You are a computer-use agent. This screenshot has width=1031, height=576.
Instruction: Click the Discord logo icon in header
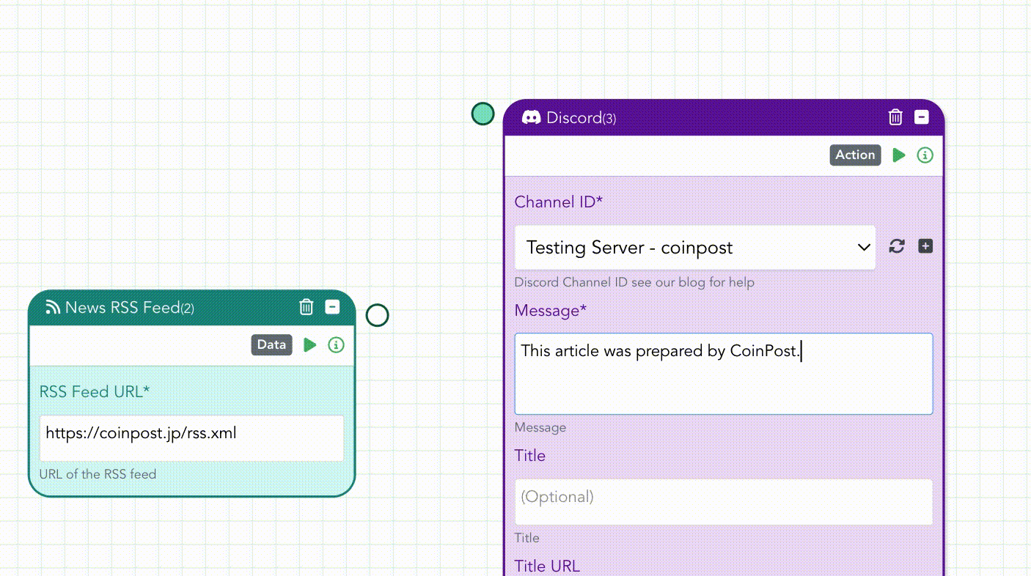531,117
